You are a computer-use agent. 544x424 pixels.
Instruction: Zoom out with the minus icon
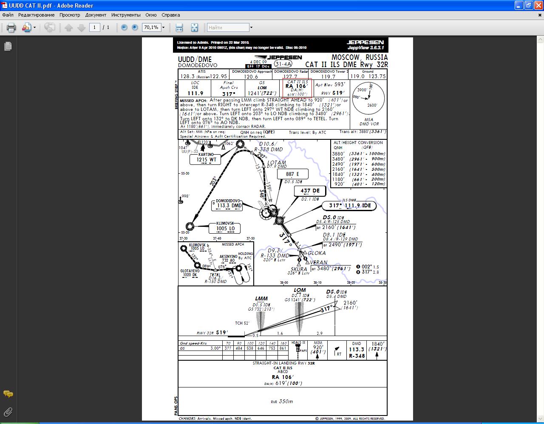tap(124, 27)
